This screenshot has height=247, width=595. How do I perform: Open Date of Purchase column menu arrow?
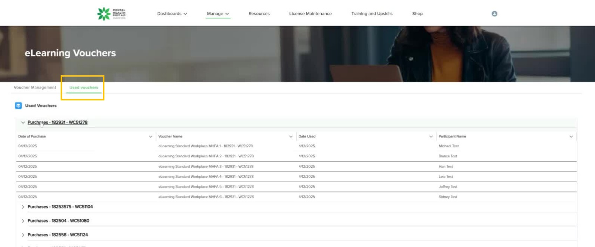point(151,136)
